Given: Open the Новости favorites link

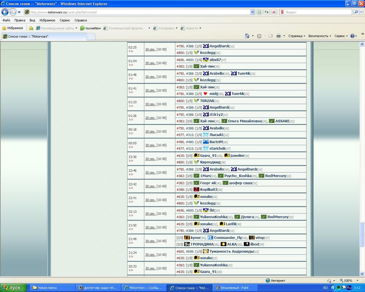Looking at the screenshot, I should coord(191,28).
